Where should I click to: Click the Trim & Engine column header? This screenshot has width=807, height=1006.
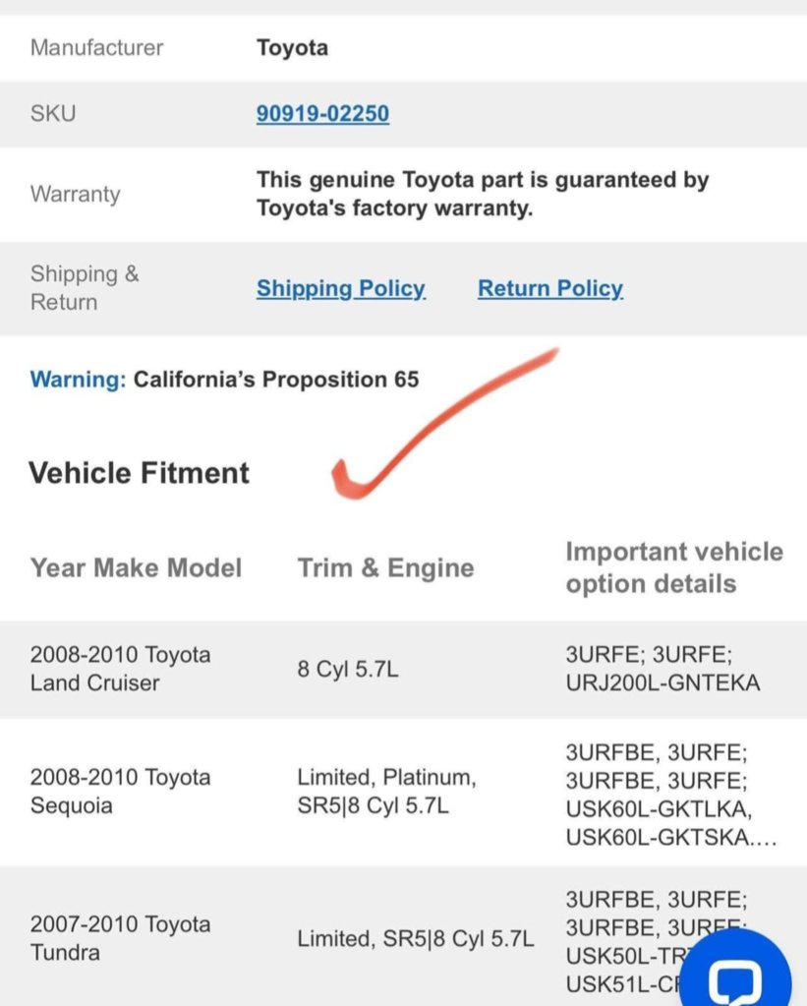pyautogui.click(x=385, y=567)
